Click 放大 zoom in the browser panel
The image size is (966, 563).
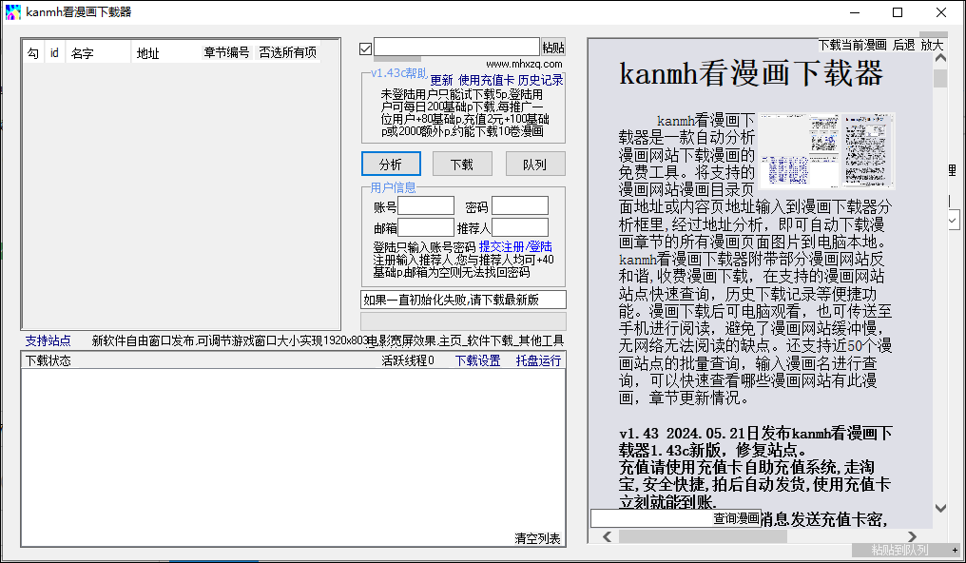coord(932,45)
